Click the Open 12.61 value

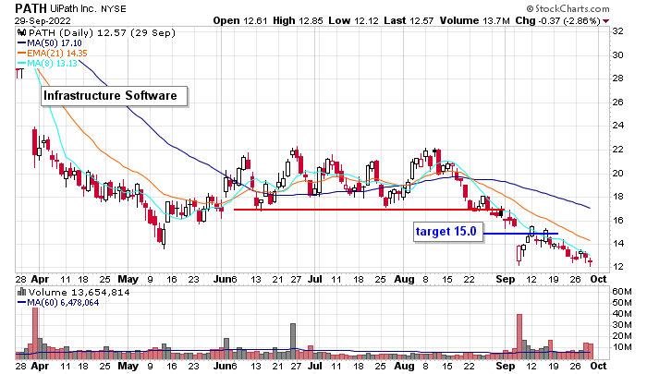[x=240, y=20]
